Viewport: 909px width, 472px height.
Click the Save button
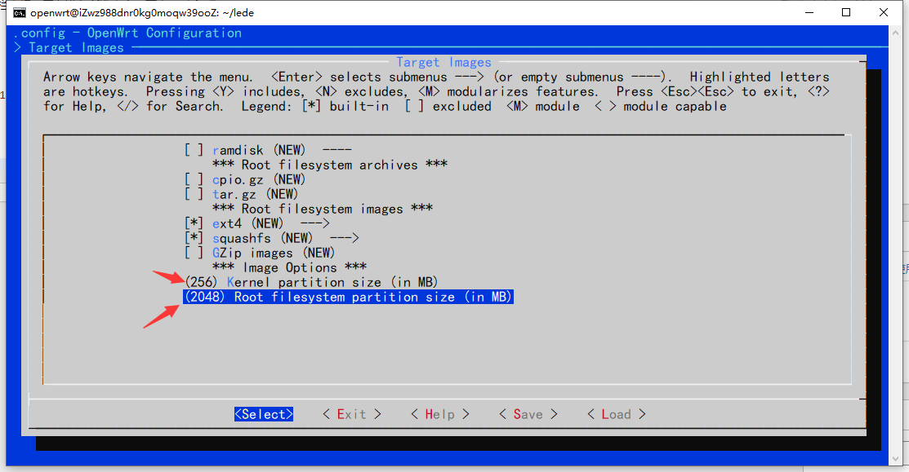[x=528, y=414]
